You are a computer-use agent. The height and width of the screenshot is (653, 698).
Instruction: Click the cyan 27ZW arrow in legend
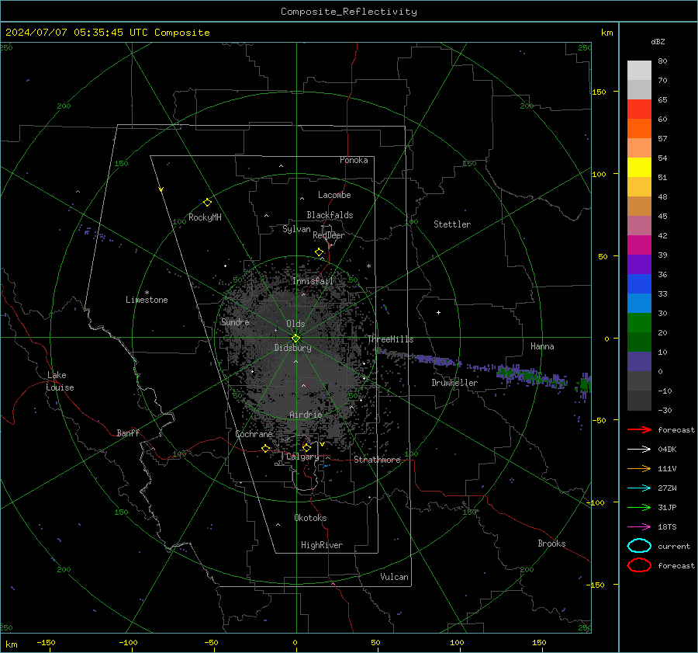coord(639,488)
